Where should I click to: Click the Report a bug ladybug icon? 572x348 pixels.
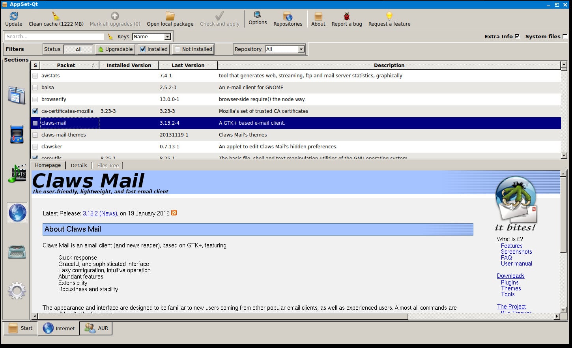347,16
